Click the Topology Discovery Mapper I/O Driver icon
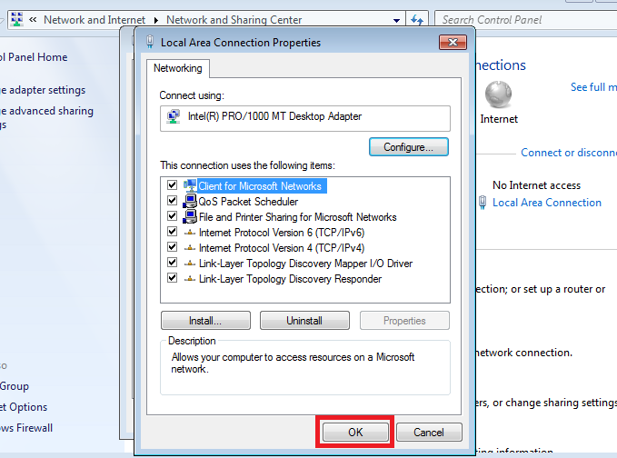Viewport: 617px width, 458px height. coord(190,263)
